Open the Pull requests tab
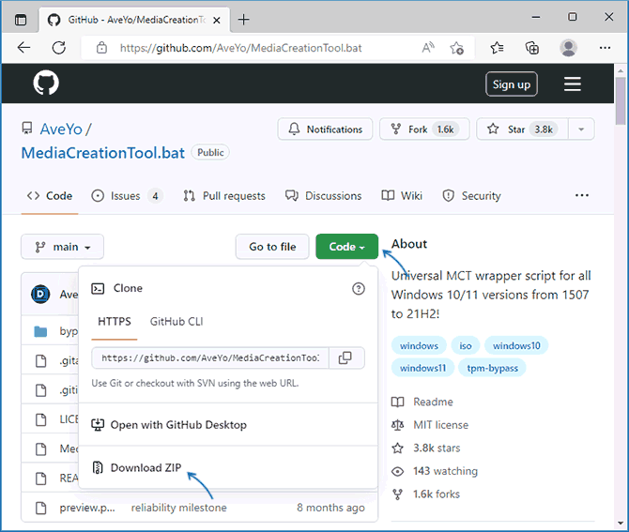The image size is (629, 532). (x=224, y=196)
